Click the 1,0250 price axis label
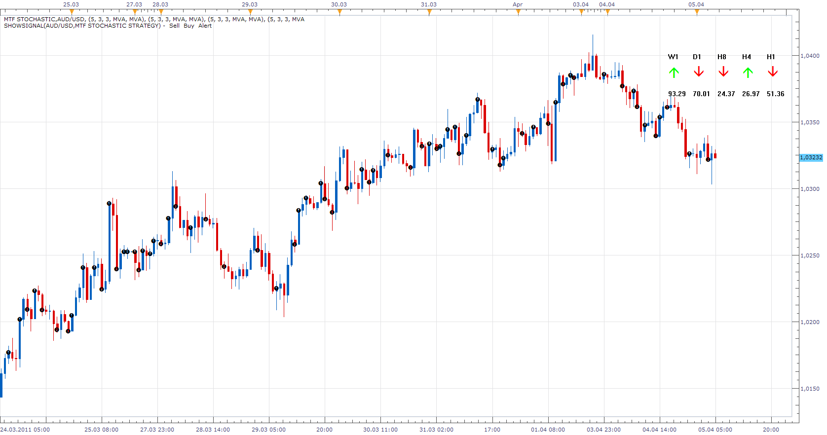 (x=810, y=255)
